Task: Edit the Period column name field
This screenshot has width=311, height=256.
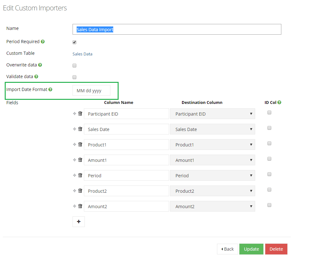Action: [126, 175]
